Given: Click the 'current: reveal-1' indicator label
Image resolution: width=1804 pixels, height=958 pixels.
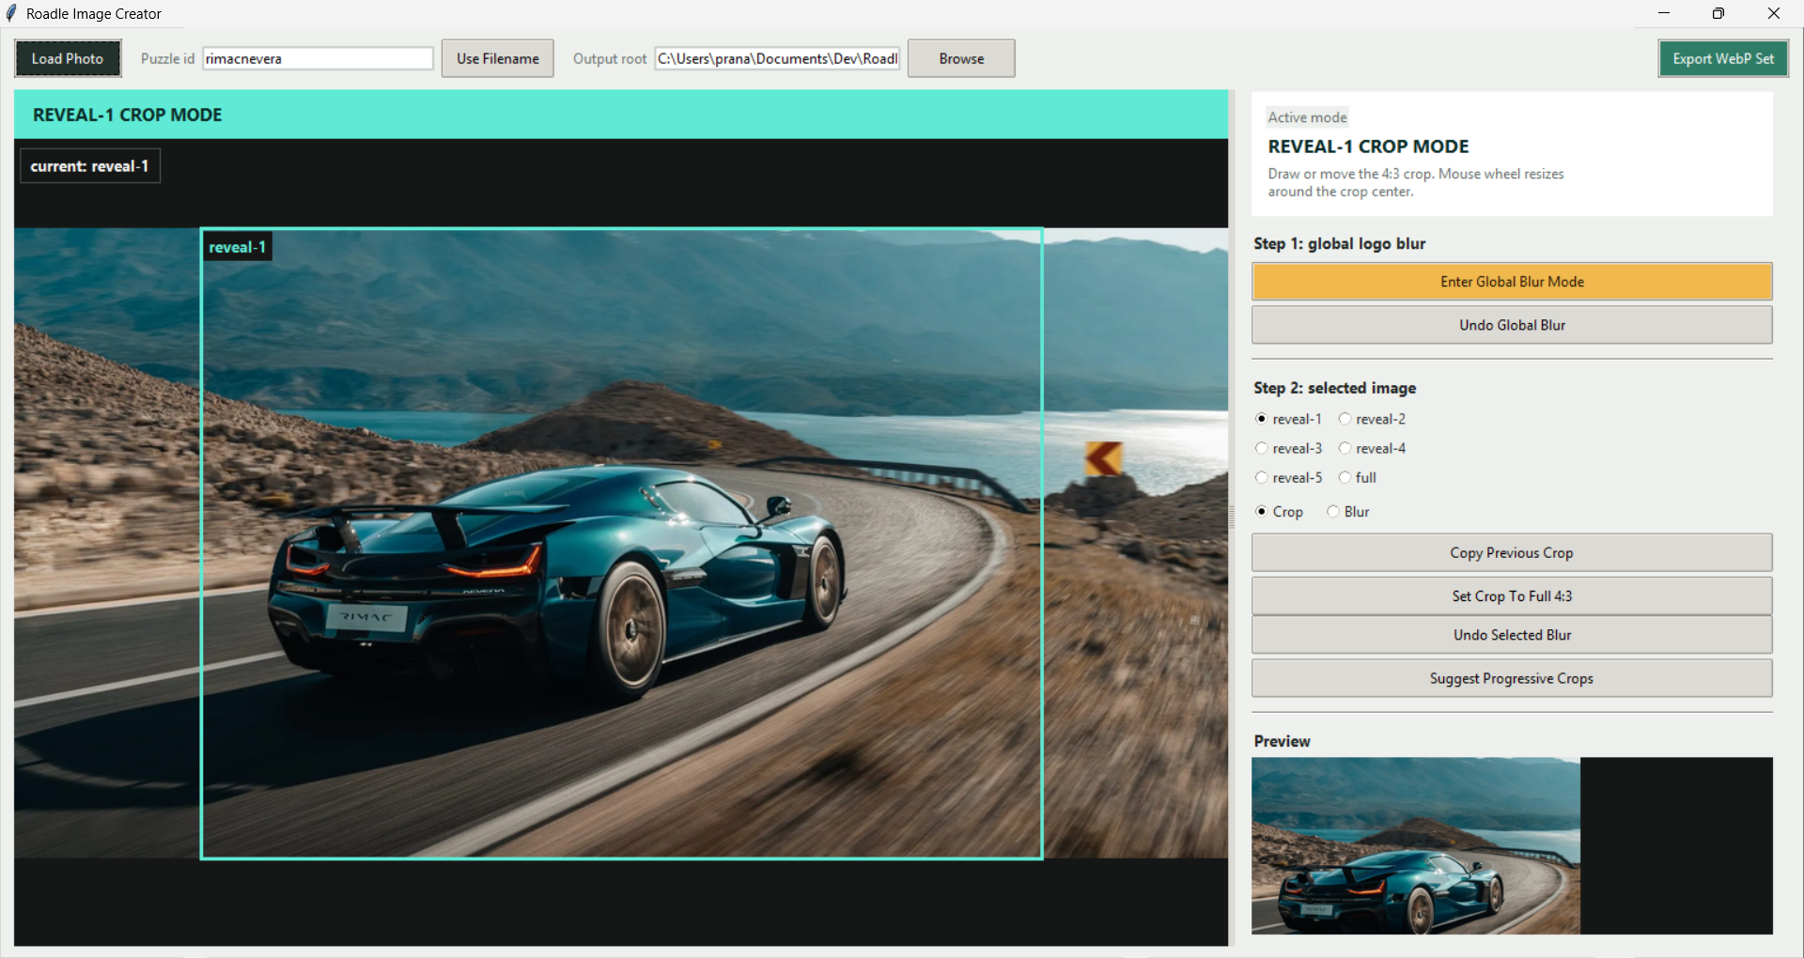Looking at the screenshot, I should click(90, 166).
